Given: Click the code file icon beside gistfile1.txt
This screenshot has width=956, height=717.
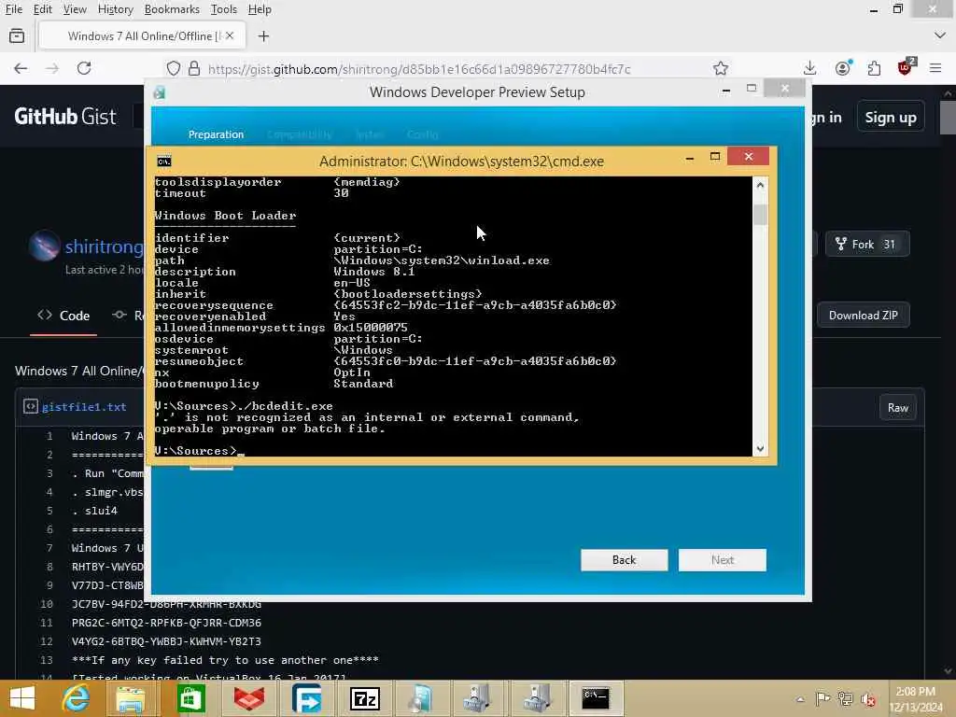Looking at the screenshot, I should click(x=30, y=407).
